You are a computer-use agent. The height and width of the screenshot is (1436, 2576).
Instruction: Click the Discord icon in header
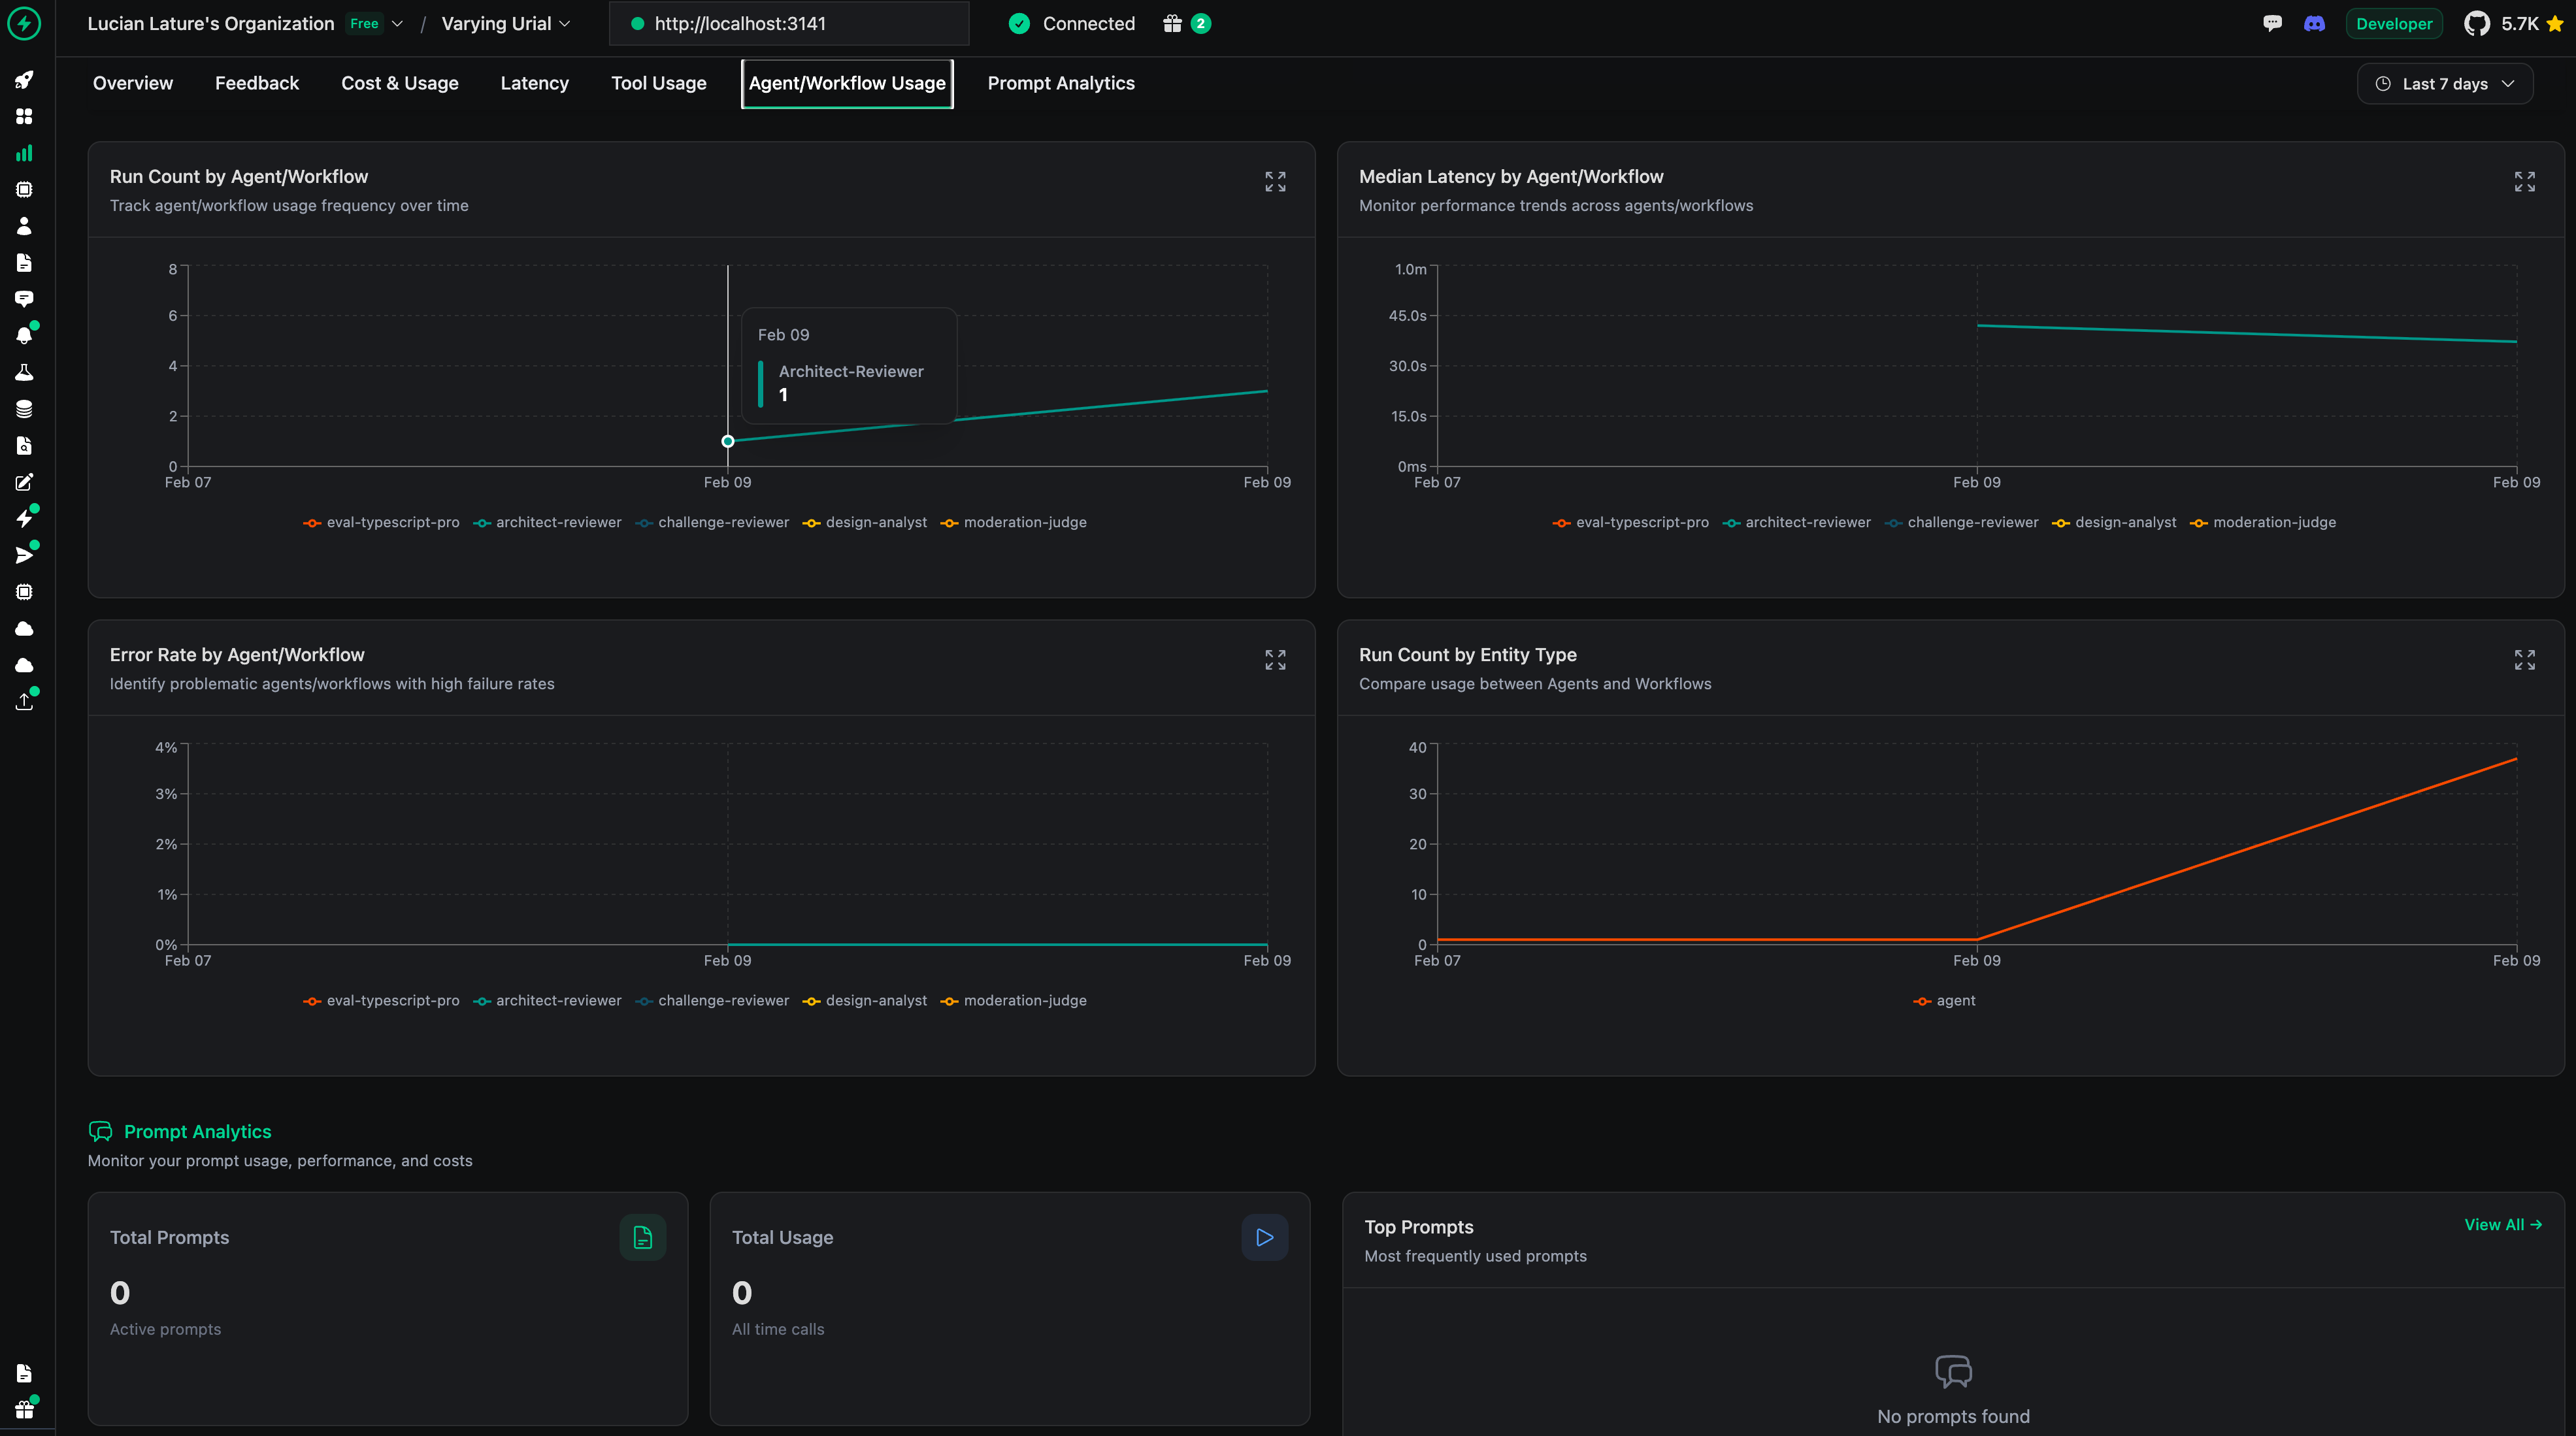tap(2314, 23)
